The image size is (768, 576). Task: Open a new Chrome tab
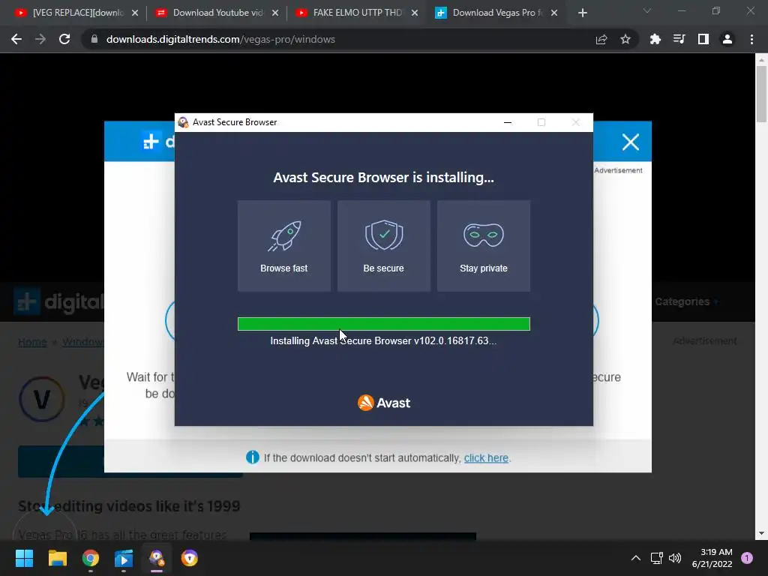[582, 13]
